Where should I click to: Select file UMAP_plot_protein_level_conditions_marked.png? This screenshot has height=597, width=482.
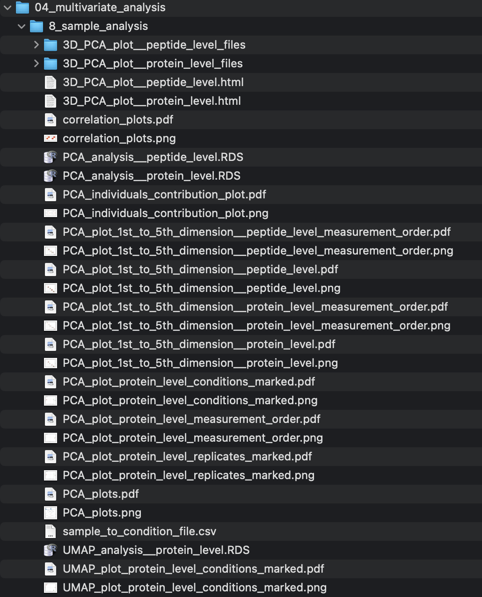(x=195, y=588)
